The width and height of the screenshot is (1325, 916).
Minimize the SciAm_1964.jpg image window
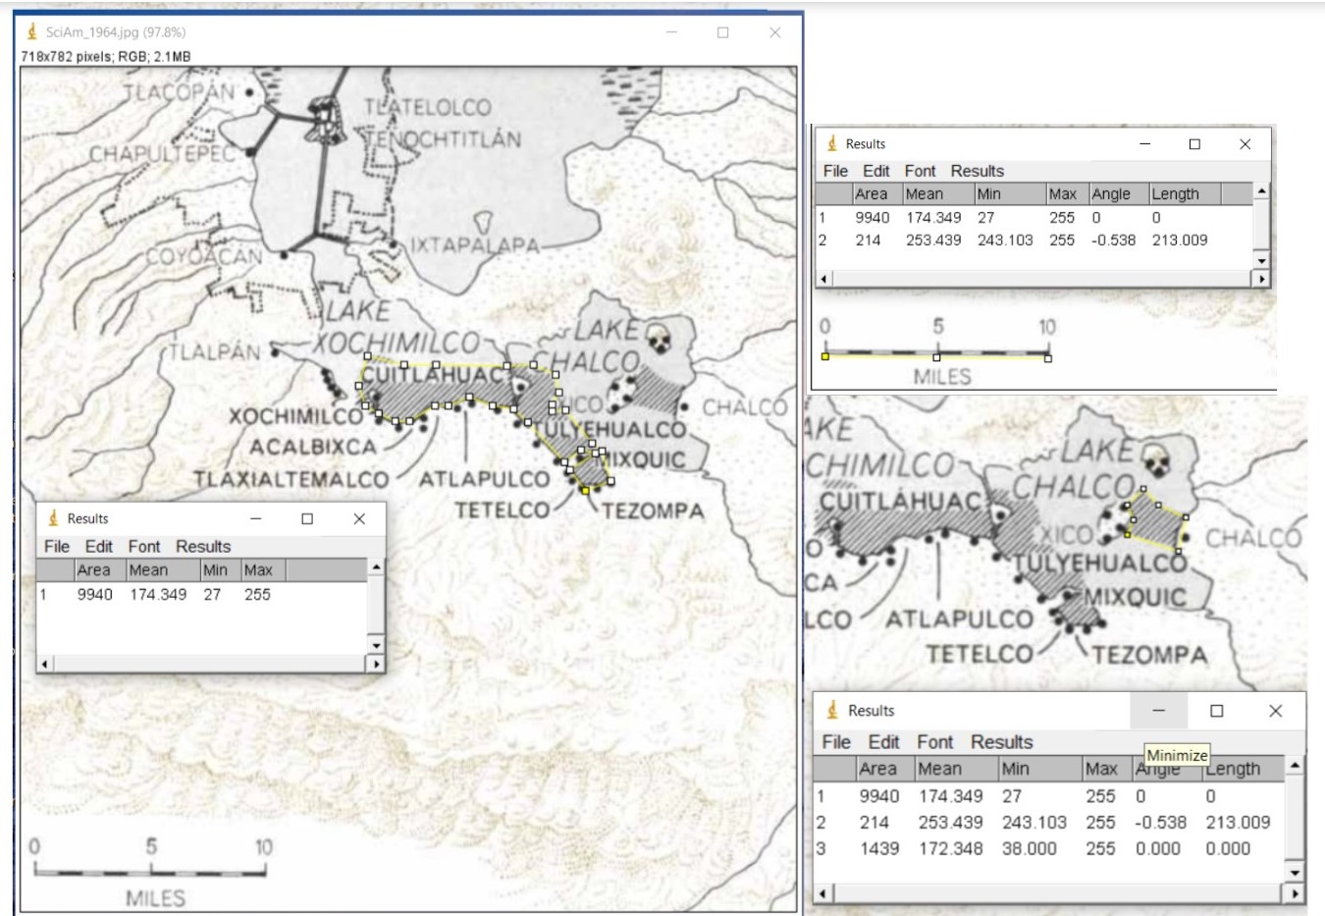(x=671, y=32)
